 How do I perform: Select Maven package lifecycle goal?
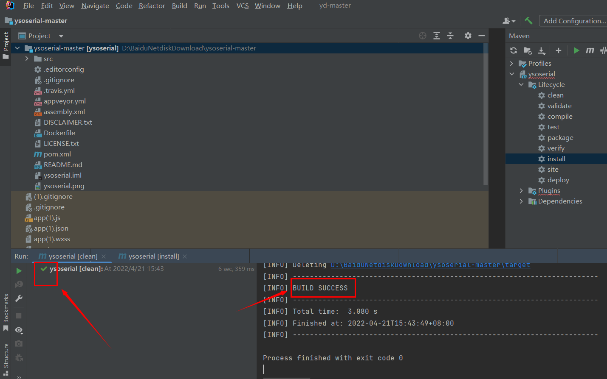[560, 137]
